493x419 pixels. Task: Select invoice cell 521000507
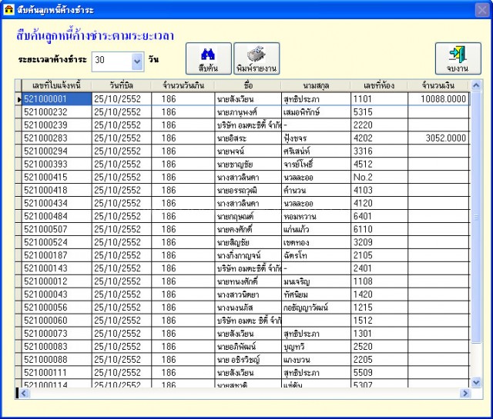click(57, 229)
